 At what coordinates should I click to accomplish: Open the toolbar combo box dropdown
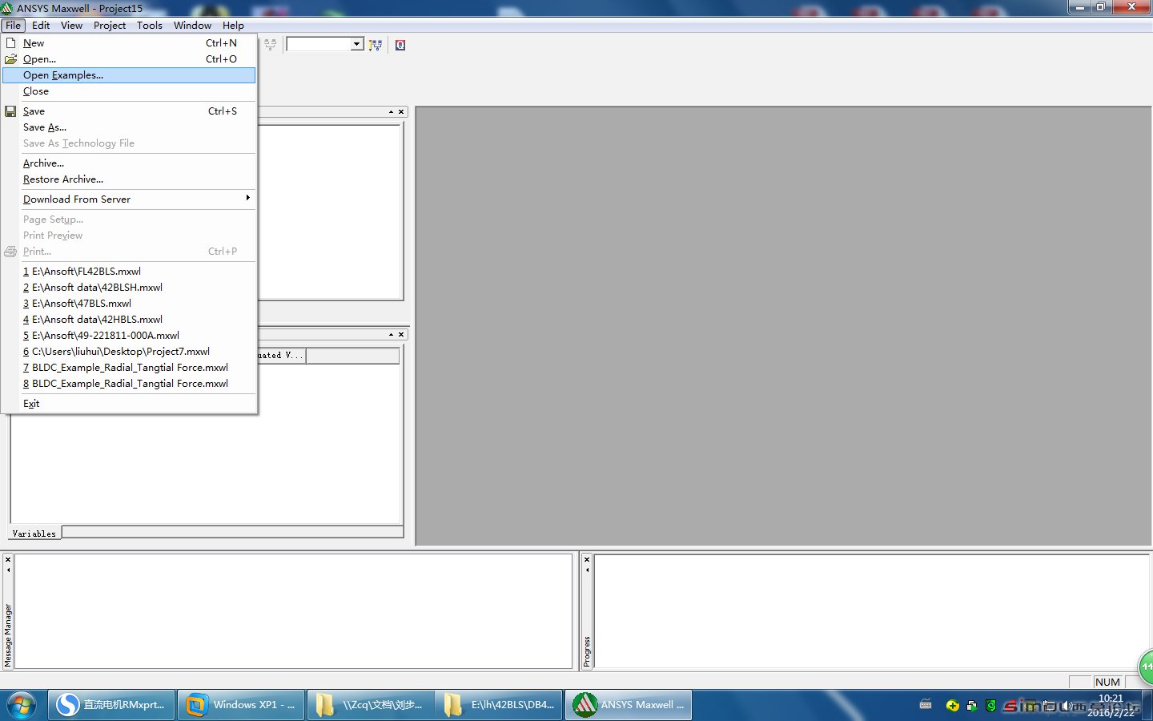(x=356, y=44)
